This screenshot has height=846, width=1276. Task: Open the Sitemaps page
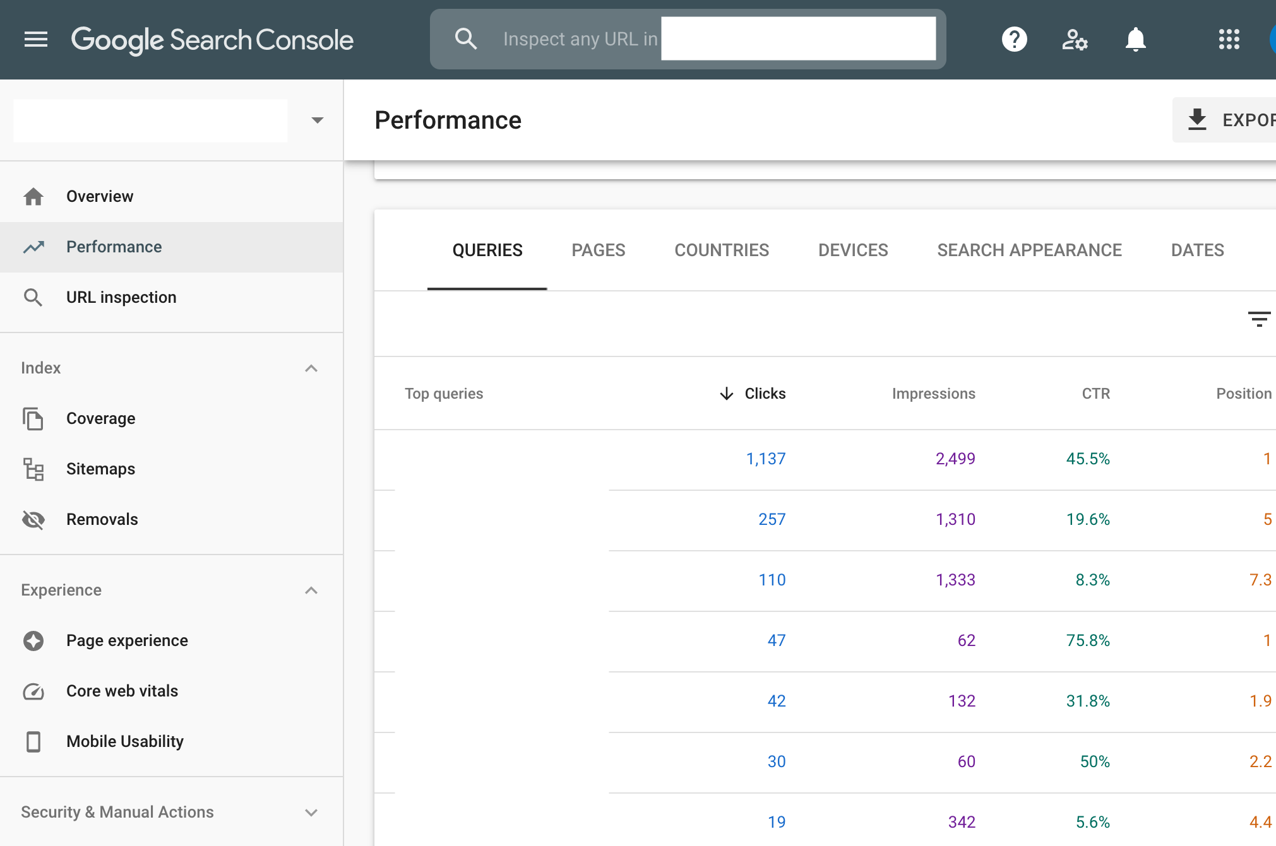pyautogui.click(x=100, y=469)
